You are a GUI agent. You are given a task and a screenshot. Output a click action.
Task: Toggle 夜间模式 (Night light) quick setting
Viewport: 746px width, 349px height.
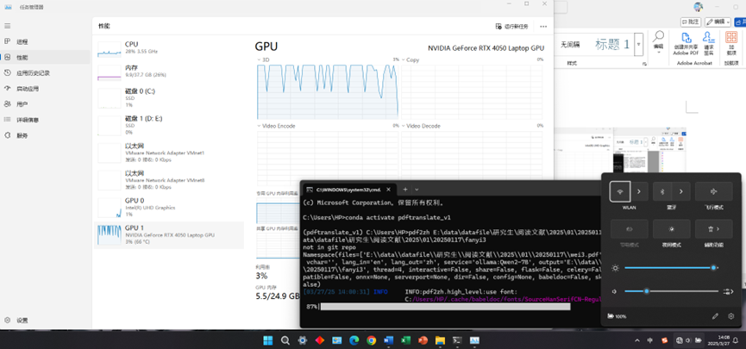coord(671,229)
